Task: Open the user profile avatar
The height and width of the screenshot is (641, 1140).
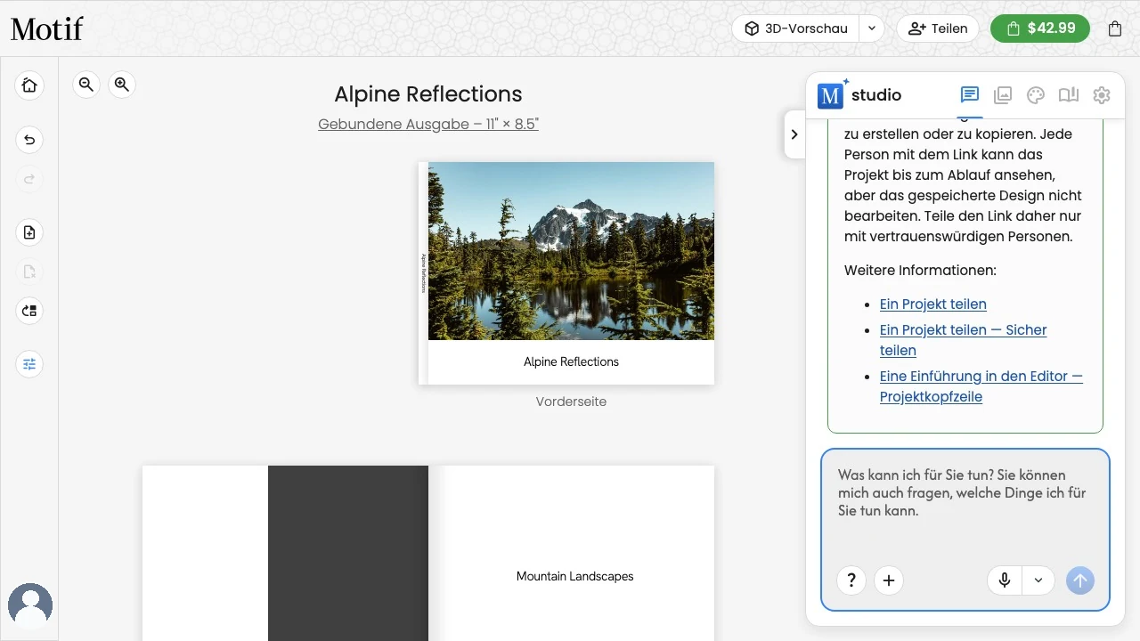Action: click(x=30, y=606)
